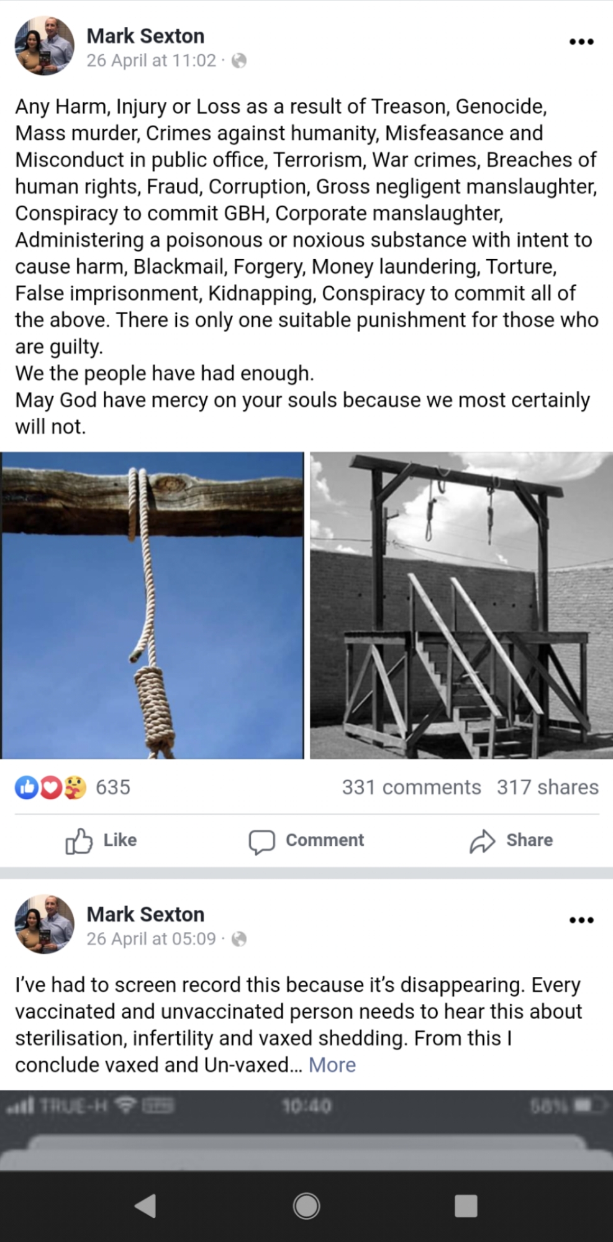Tap Android back triangle button

(145, 1205)
